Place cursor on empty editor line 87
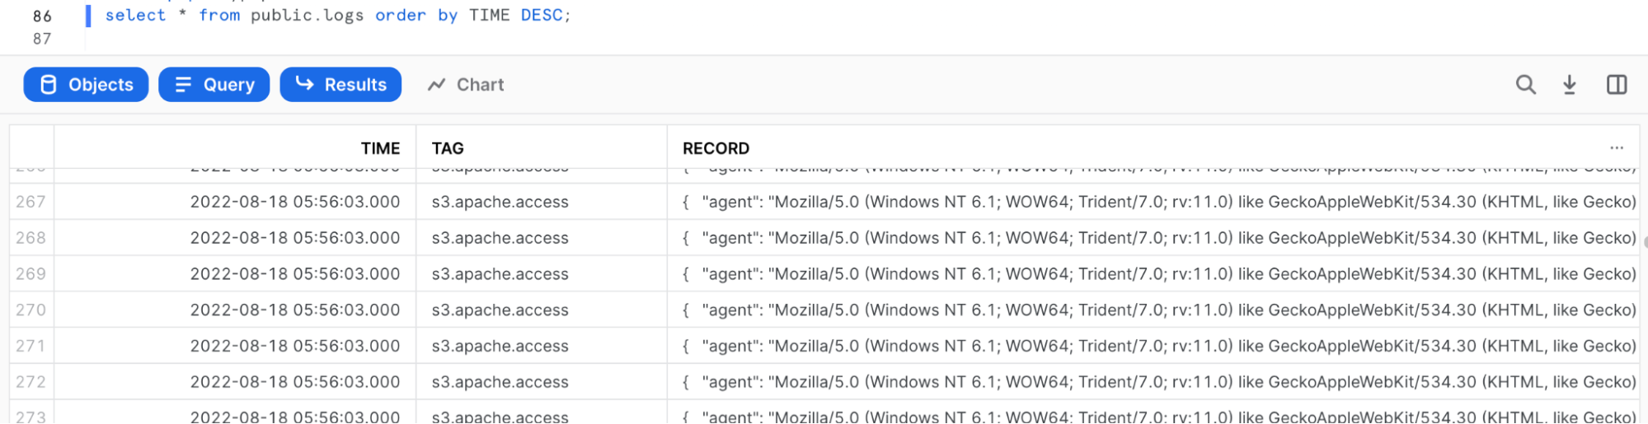The width and height of the screenshot is (1648, 424). (330, 39)
